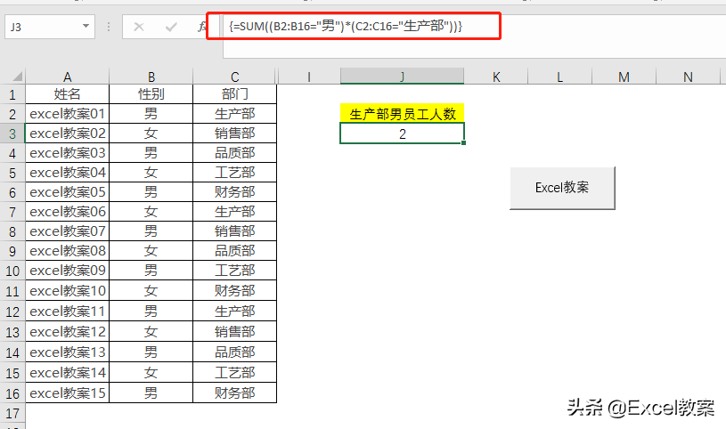Click the 姓名 header cell
Screen dimensions: 726x429
pyautogui.click(x=67, y=94)
